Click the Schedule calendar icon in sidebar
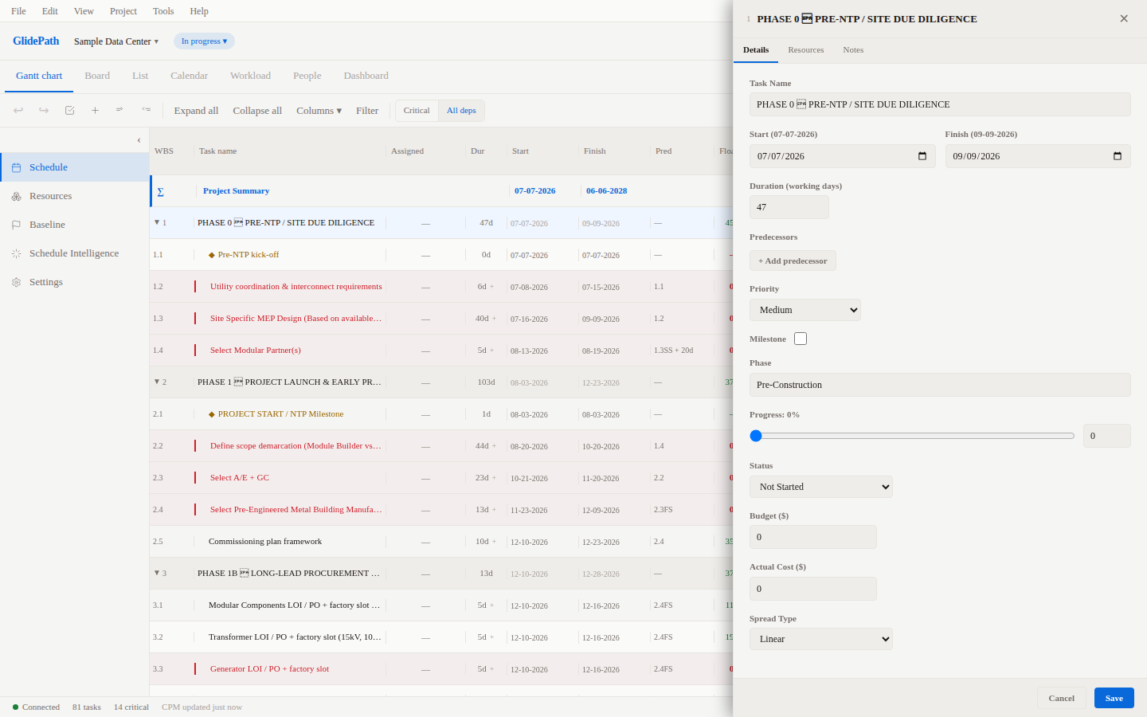 16,167
